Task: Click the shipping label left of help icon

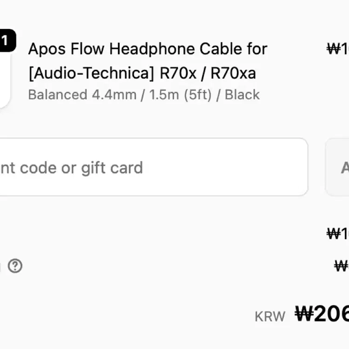Action: 1,266
